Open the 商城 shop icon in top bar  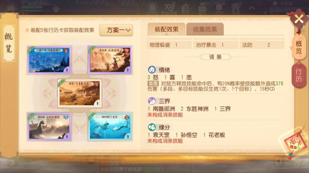point(236,9)
